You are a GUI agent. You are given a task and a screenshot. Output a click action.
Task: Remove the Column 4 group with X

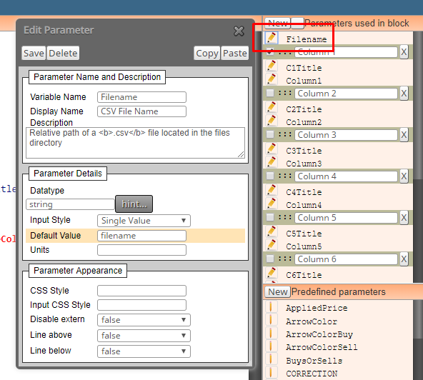[x=404, y=176]
